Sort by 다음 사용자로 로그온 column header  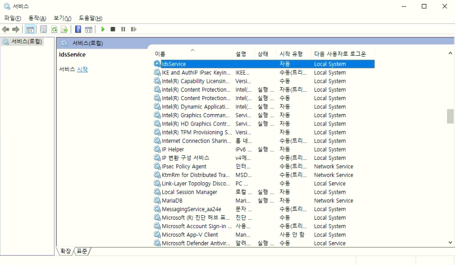coord(342,54)
